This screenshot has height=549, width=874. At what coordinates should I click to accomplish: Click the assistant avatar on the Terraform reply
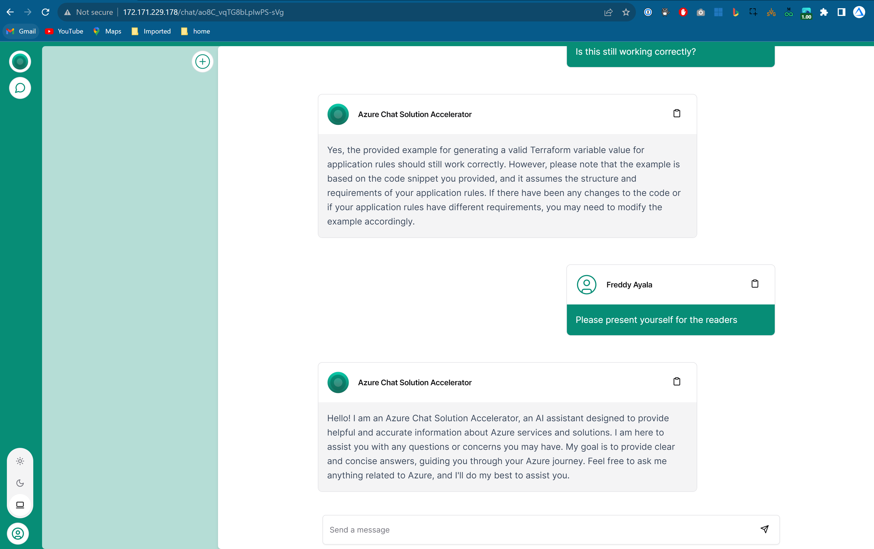coord(338,114)
